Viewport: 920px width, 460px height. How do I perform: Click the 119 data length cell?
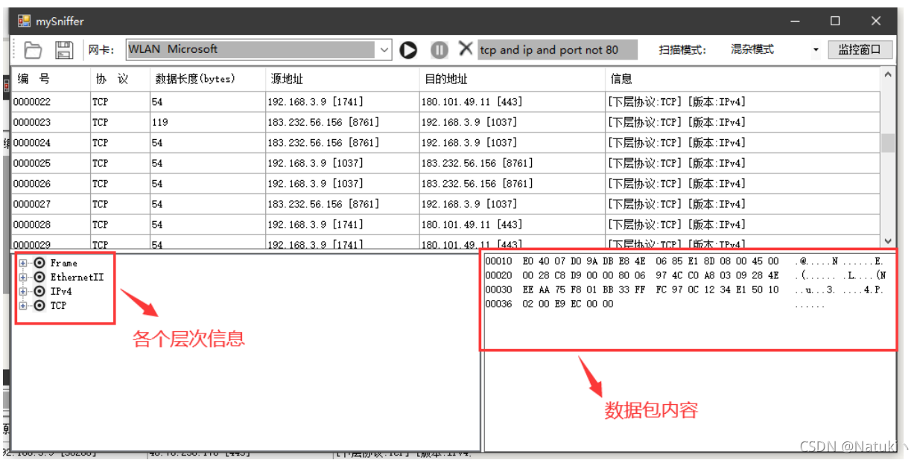[x=207, y=122]
